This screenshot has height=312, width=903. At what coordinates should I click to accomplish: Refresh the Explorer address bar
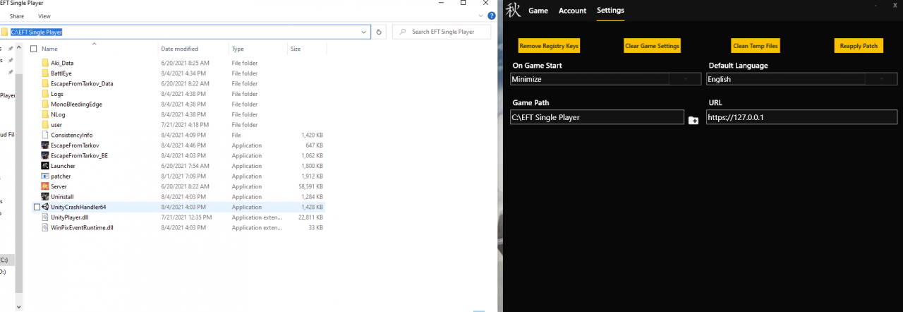click(380, 32)
